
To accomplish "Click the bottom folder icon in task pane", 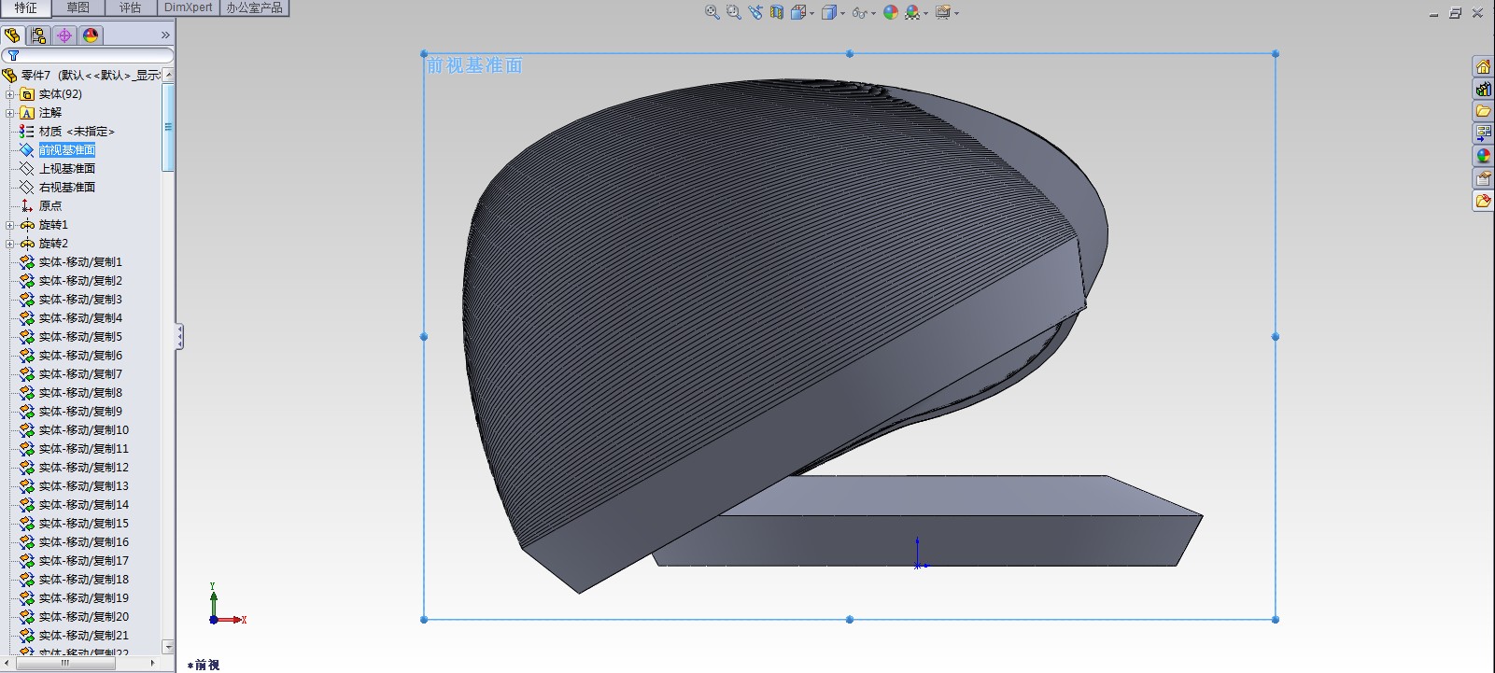I will (1483, 201).
